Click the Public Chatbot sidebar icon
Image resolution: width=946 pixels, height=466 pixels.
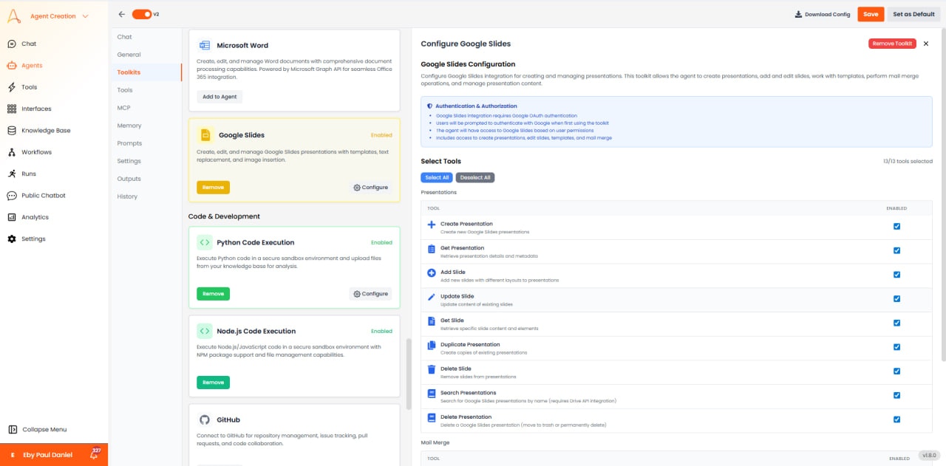point(11,196)
